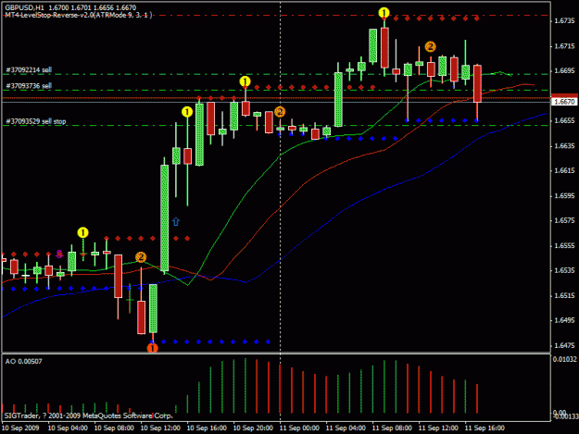This screenshot has width=579, height=434.
Task: Click price level 1.6595 on the axis
Action: [565, 196]
